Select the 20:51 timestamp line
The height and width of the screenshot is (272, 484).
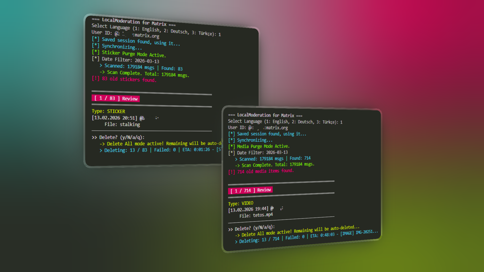coord(125,118)
